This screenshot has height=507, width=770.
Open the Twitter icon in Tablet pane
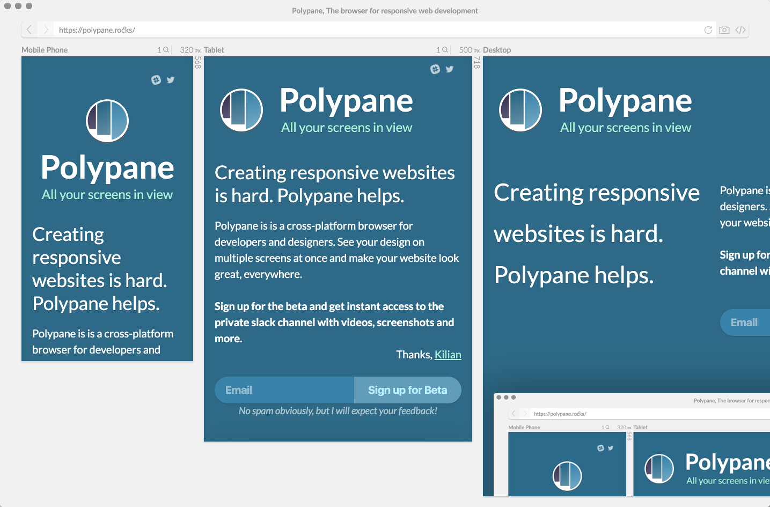(450, 69)
